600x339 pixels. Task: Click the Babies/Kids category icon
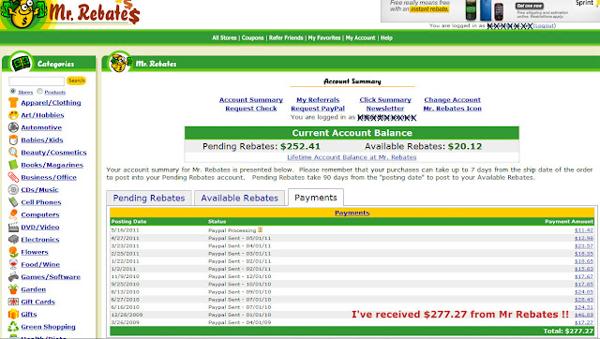tap(13, 140)
